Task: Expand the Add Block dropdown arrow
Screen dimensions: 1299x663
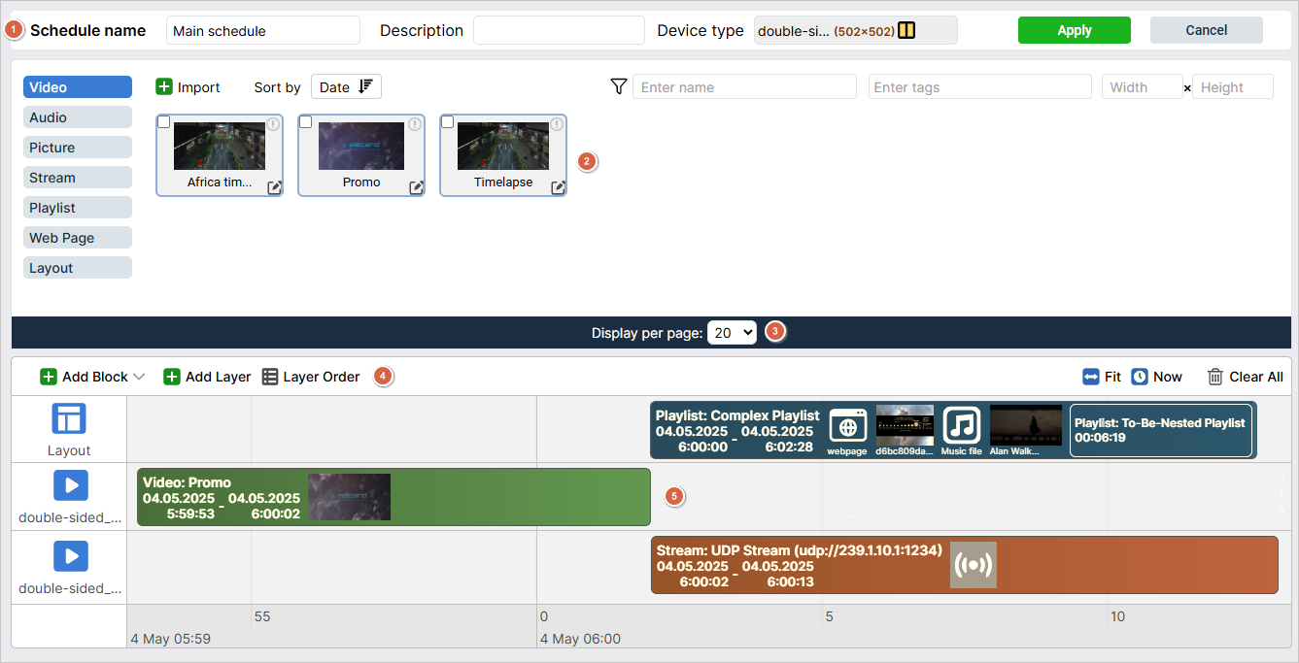Action: click(x=139, y=377)
